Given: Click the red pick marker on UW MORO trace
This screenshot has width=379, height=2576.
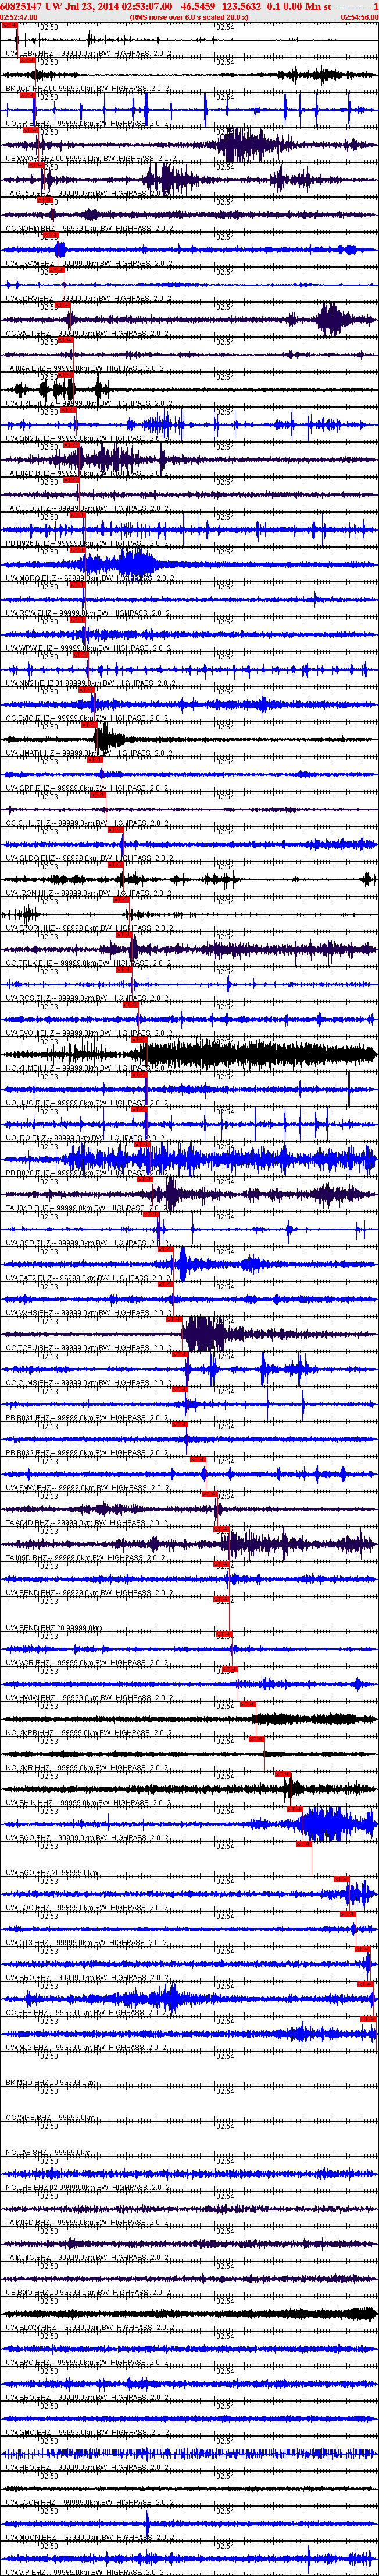Looking at the screenshot, I should pyautogui.click(x=77, y=585).
